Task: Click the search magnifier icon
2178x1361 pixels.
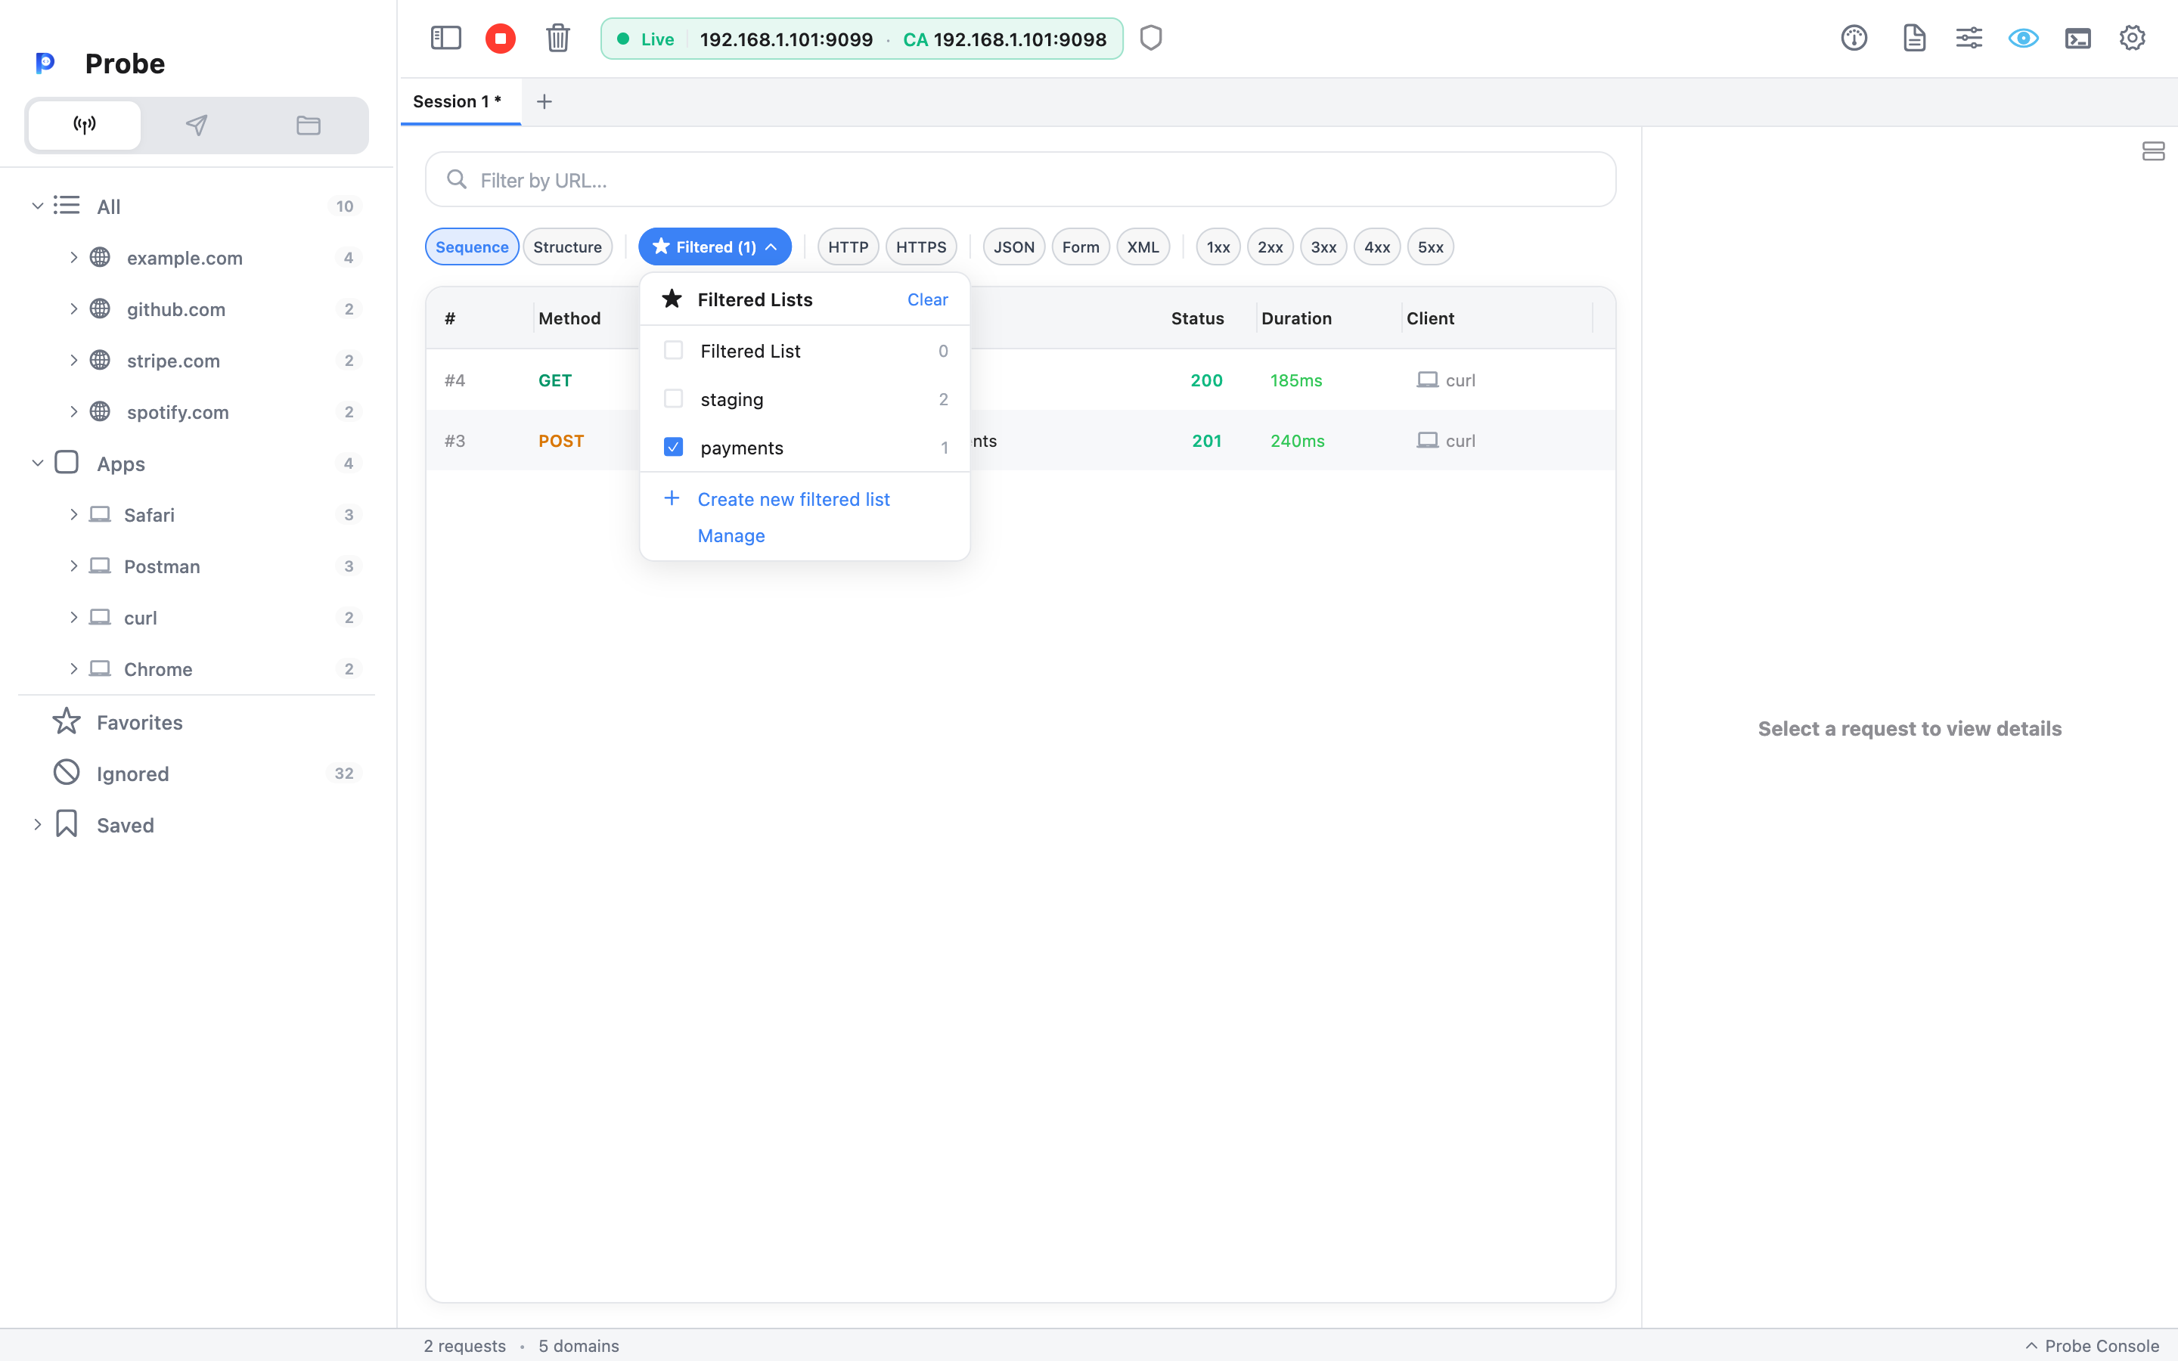Action: [458, 180]
